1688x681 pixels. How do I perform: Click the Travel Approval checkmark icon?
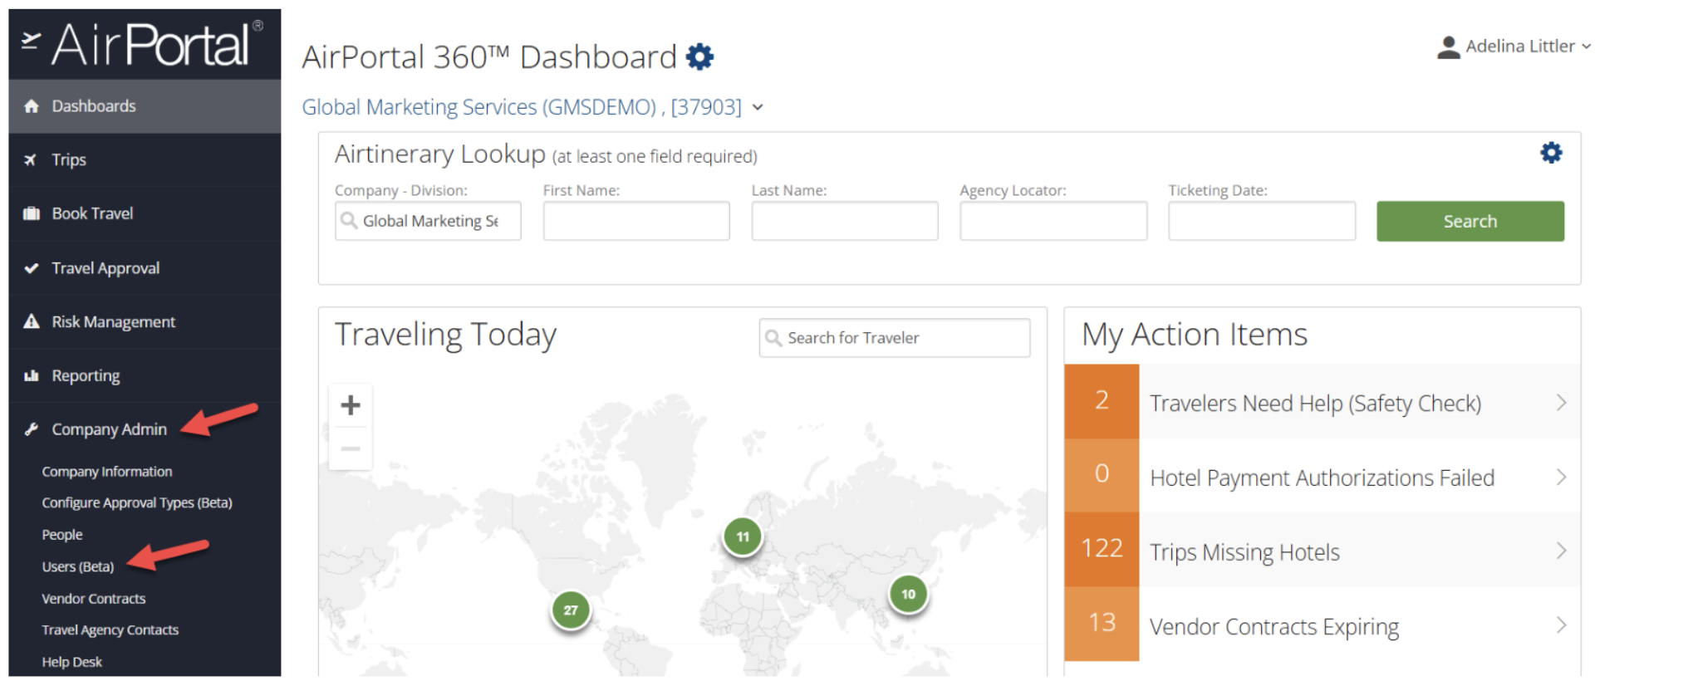(x=32, y=268)
